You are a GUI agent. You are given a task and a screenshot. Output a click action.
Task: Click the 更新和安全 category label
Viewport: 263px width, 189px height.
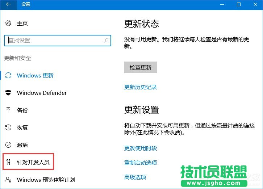point(17,58)
